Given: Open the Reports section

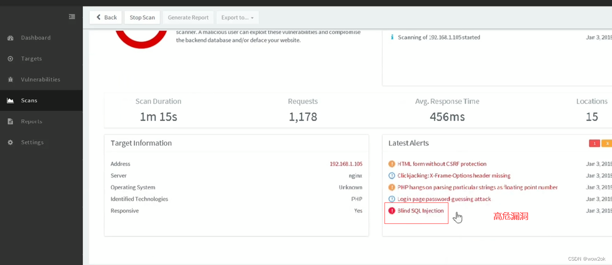Looking at the screenshot, I should (41, 122).
